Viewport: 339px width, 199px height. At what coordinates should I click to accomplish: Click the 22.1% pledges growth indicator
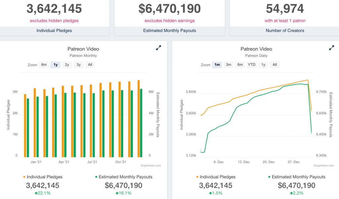click(x=43, y=193)
